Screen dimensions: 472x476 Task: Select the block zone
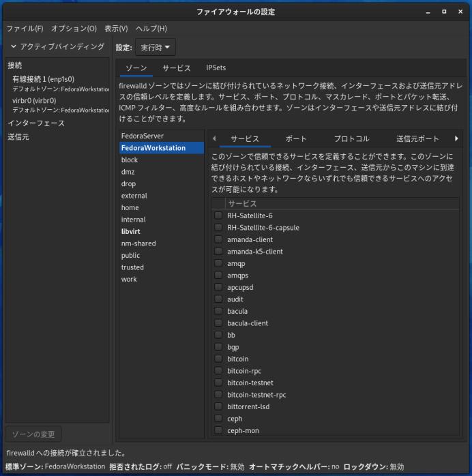click(162, 160)
